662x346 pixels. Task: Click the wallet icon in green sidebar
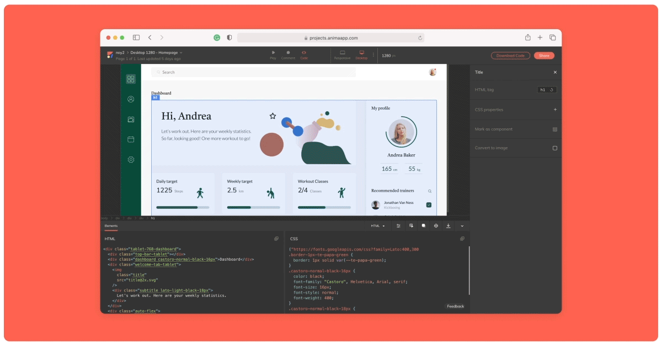pyautogui.click(x=131, y=120)
